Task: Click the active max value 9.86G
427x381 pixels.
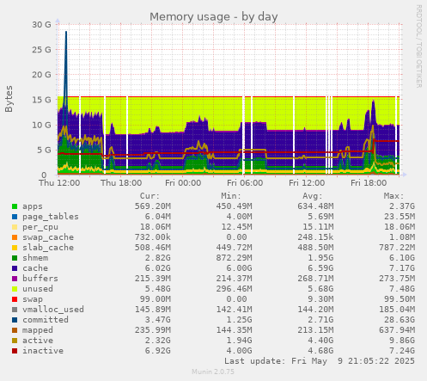Action: (402, 341)
